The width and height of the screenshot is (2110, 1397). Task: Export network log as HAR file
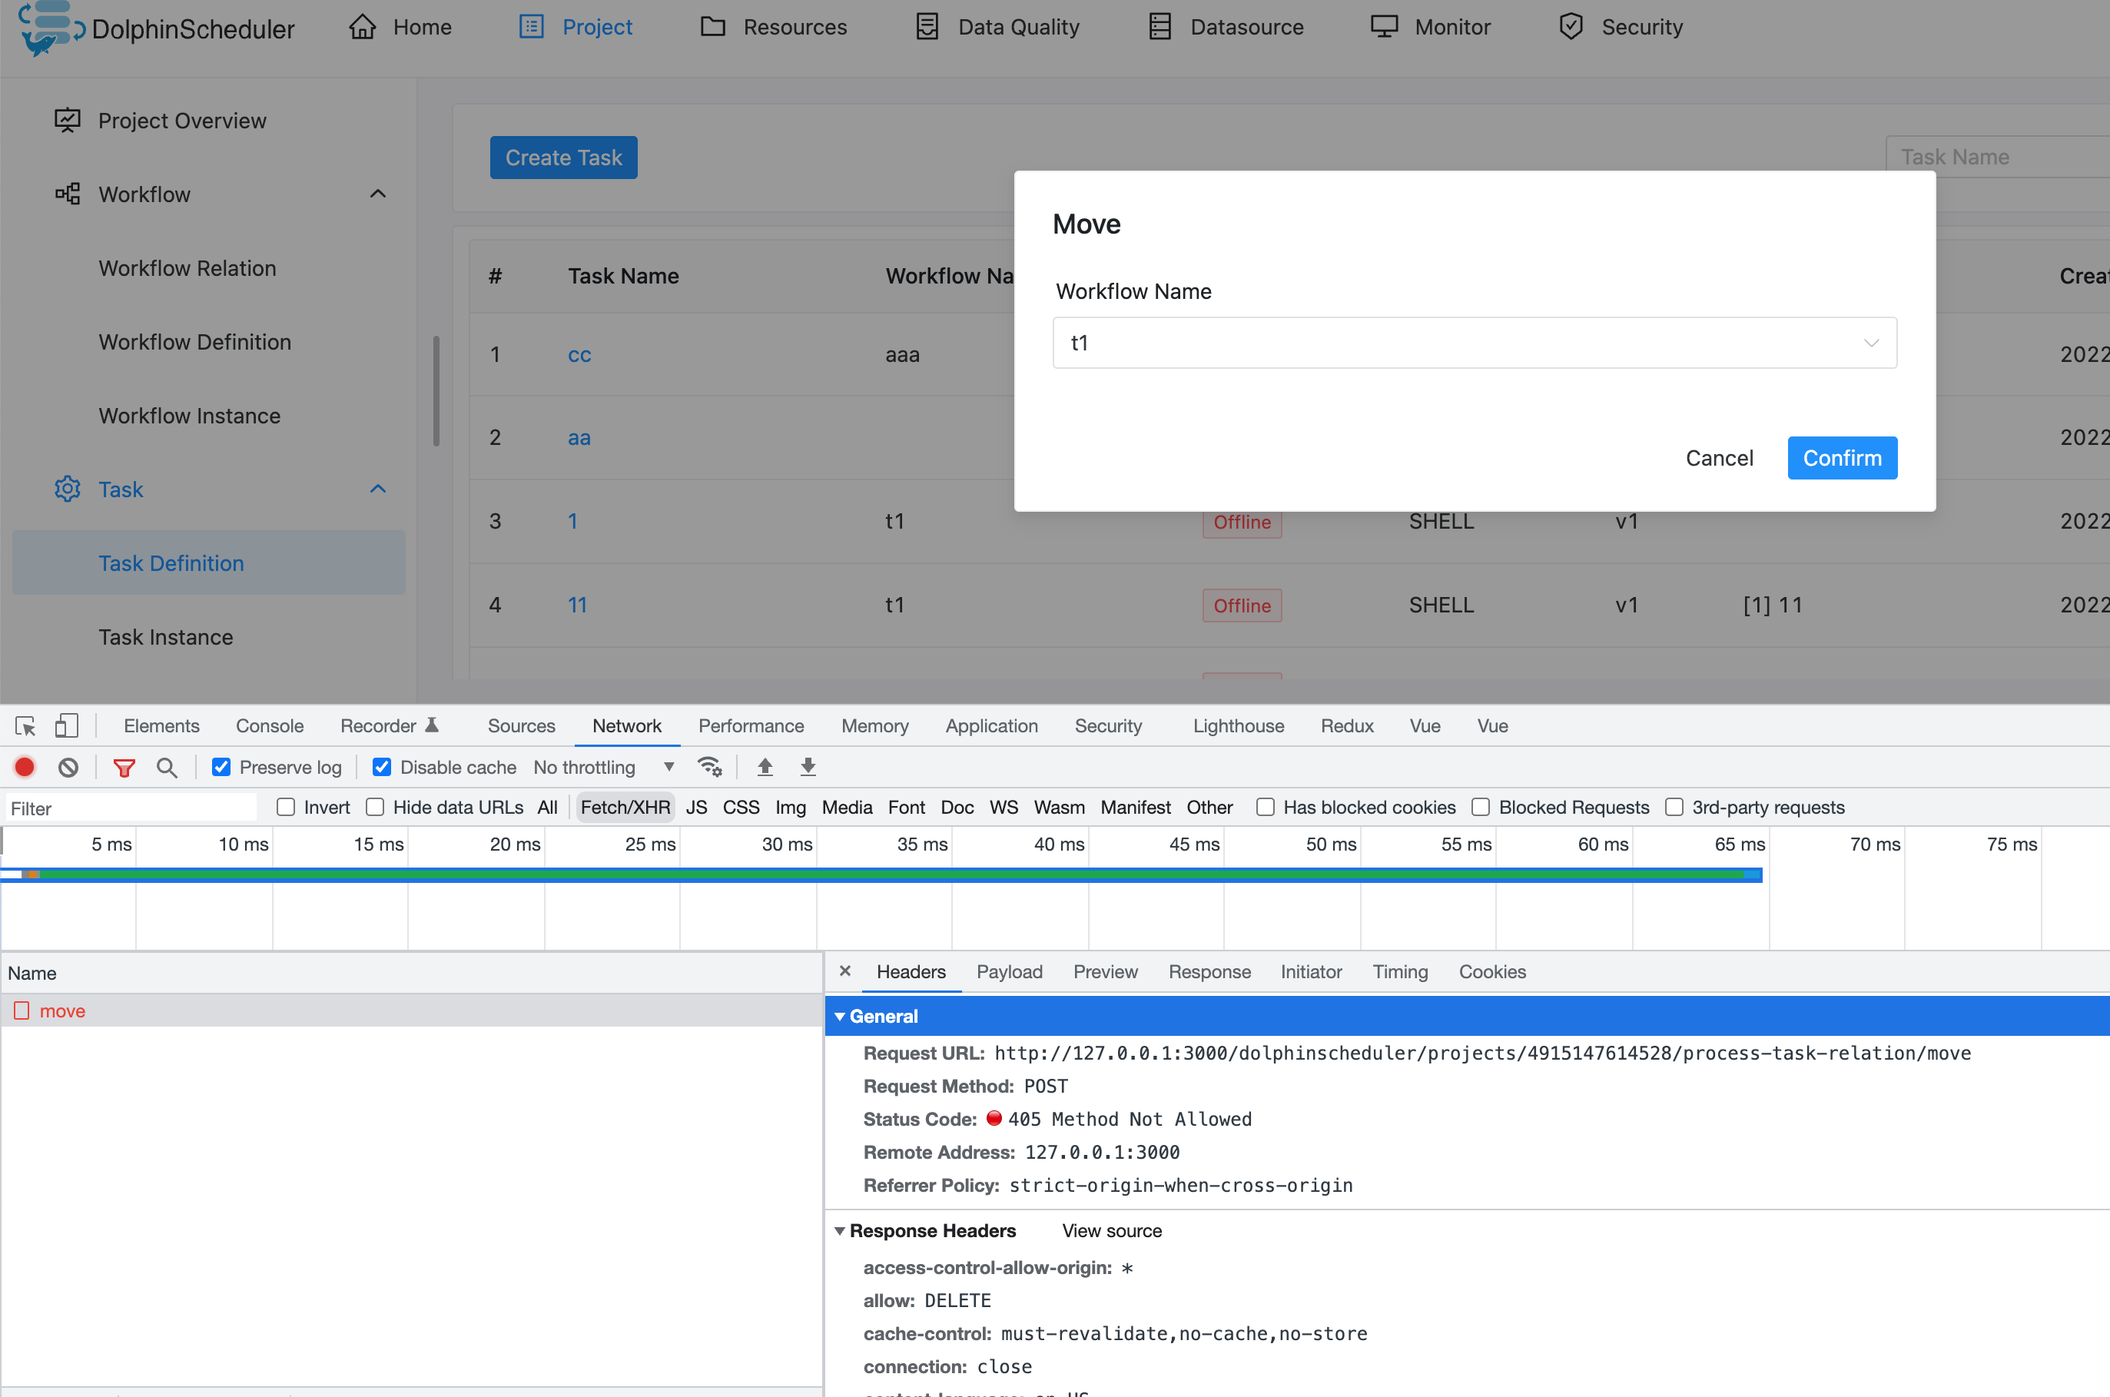[x=807, y=766]
